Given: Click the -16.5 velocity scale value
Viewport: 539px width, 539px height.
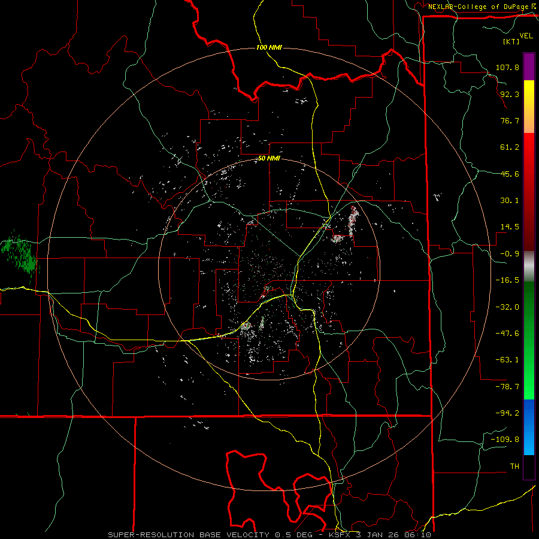Looking at the screenshot, I should 507,280.
